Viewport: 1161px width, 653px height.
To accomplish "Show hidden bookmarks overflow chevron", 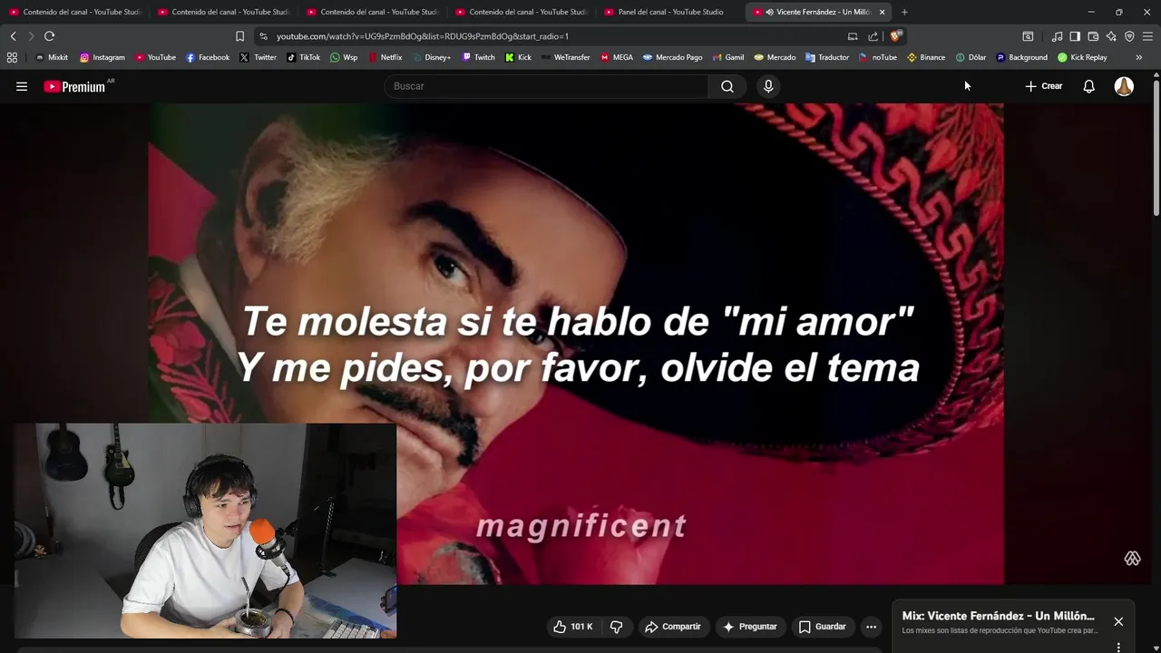I will click(x=1138, y=57).
